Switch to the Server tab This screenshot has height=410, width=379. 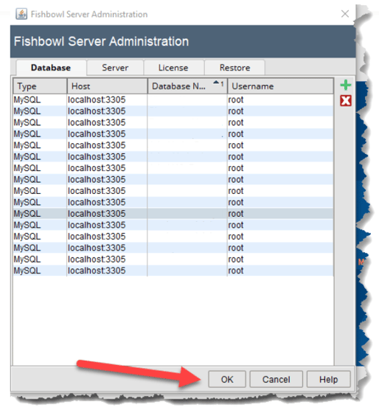115,68
